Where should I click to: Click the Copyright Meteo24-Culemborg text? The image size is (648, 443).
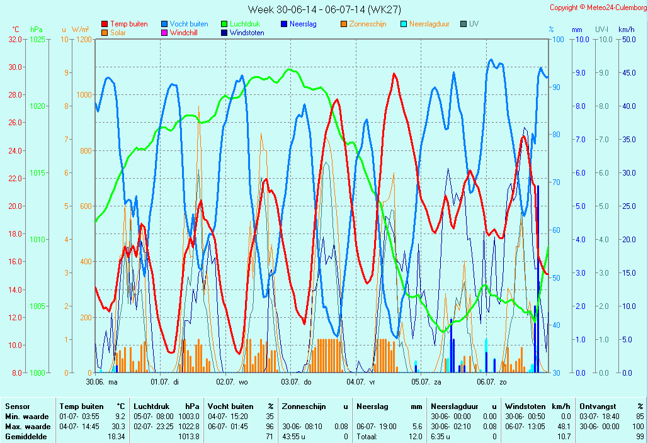(597, 8)
